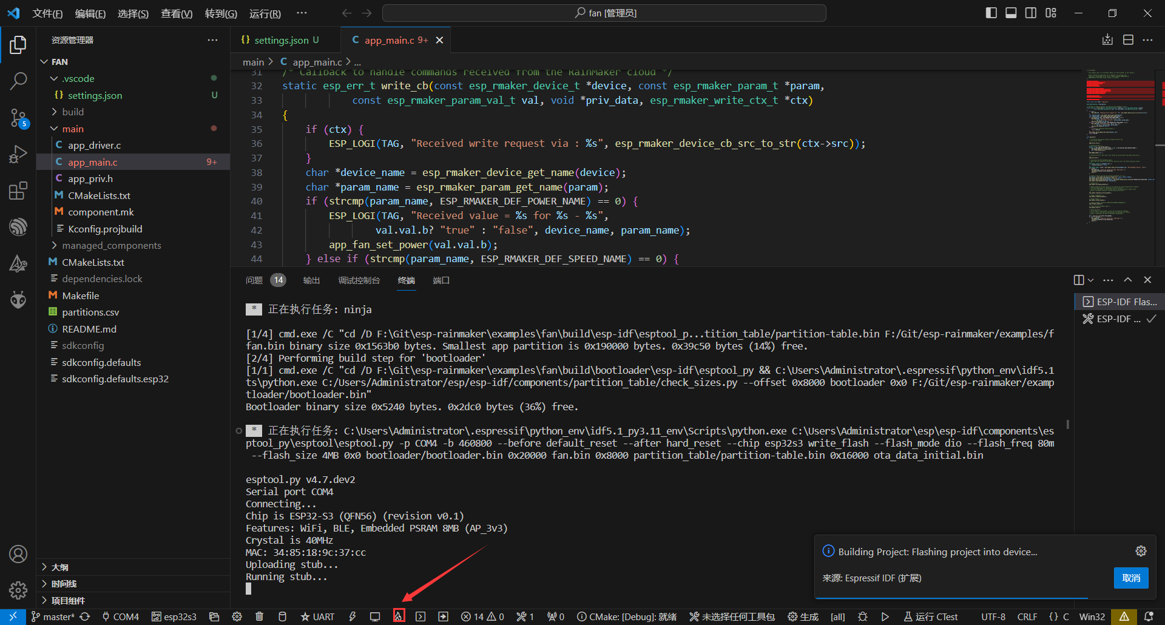Open the Manage gear in activity bar
This screenshot has height=625, width=1165.
(x=18, y=590)
